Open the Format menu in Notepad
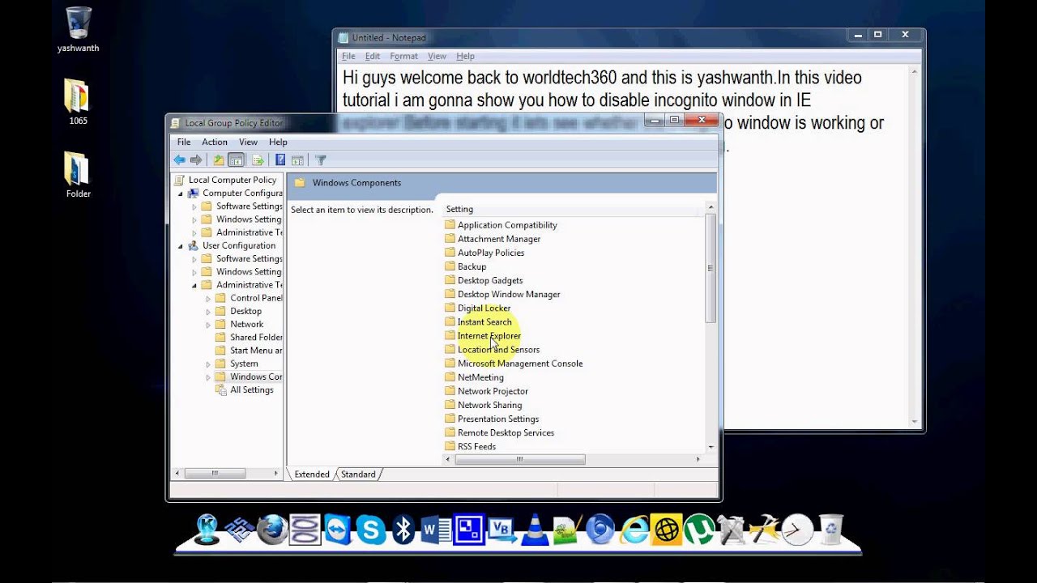 pyautogui.click(x=403, y=56)
